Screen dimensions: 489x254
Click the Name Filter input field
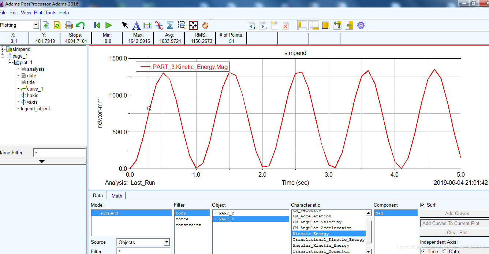(59, 152)
